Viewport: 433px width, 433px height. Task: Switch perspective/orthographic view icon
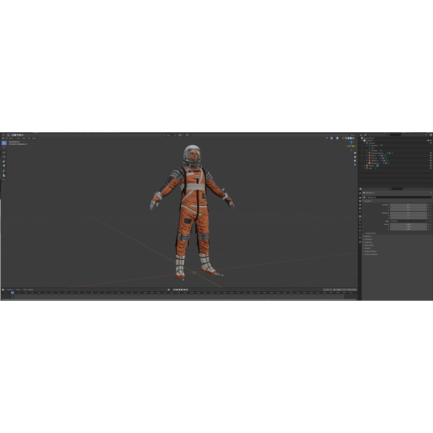click(x=355, y=165)
